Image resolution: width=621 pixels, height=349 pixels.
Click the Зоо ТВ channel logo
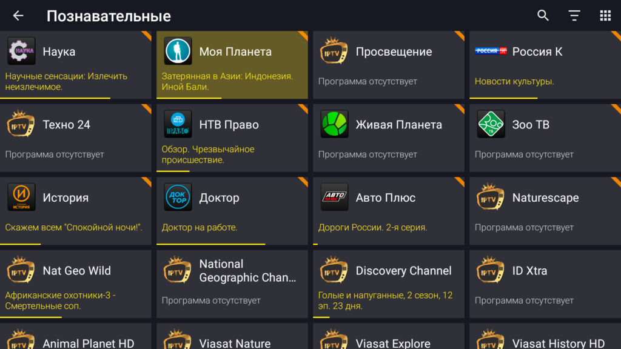[x=491, y=124]
